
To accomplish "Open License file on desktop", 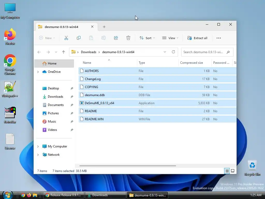I will click(x=10, y=141).
